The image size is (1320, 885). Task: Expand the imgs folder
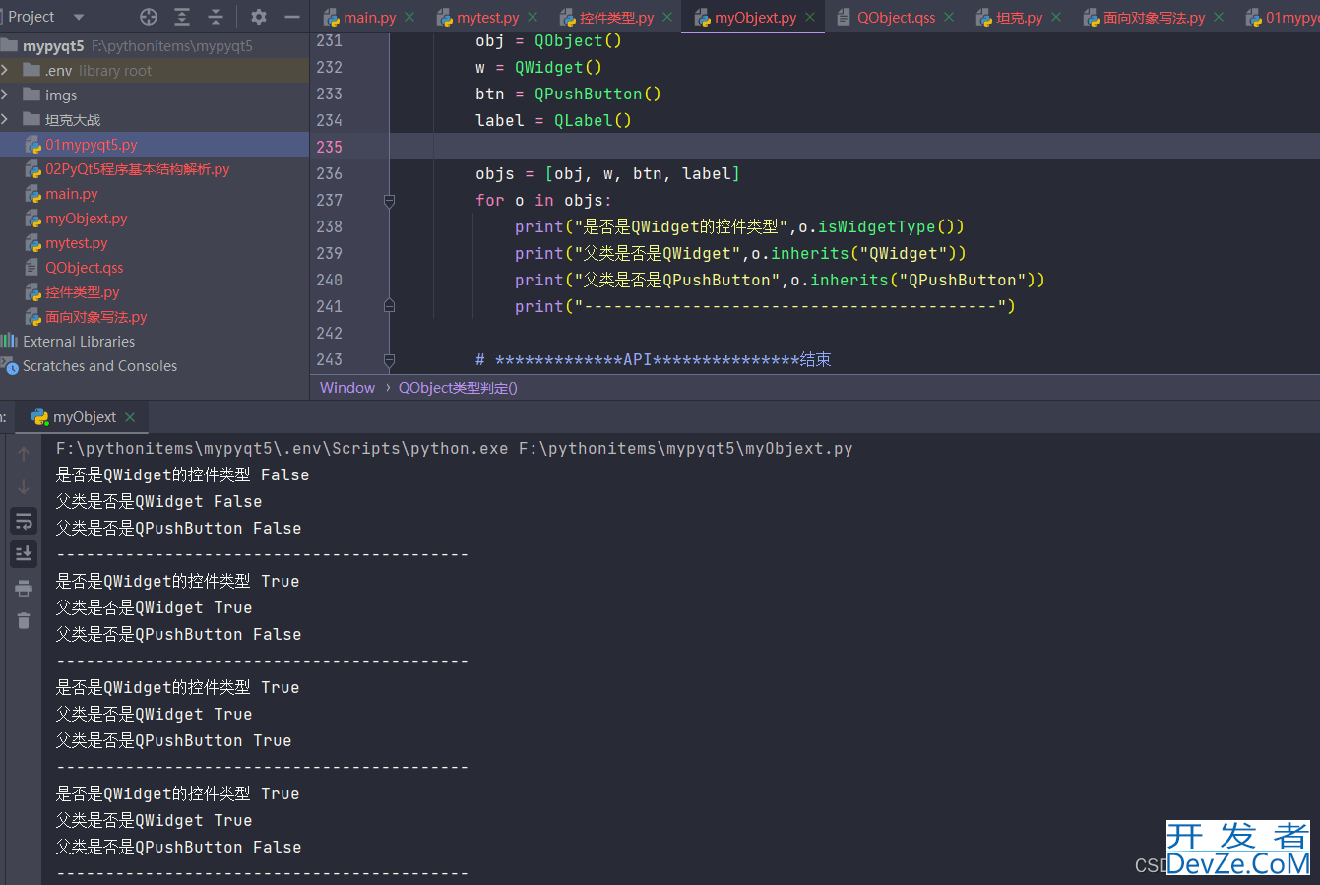[6, 95]
